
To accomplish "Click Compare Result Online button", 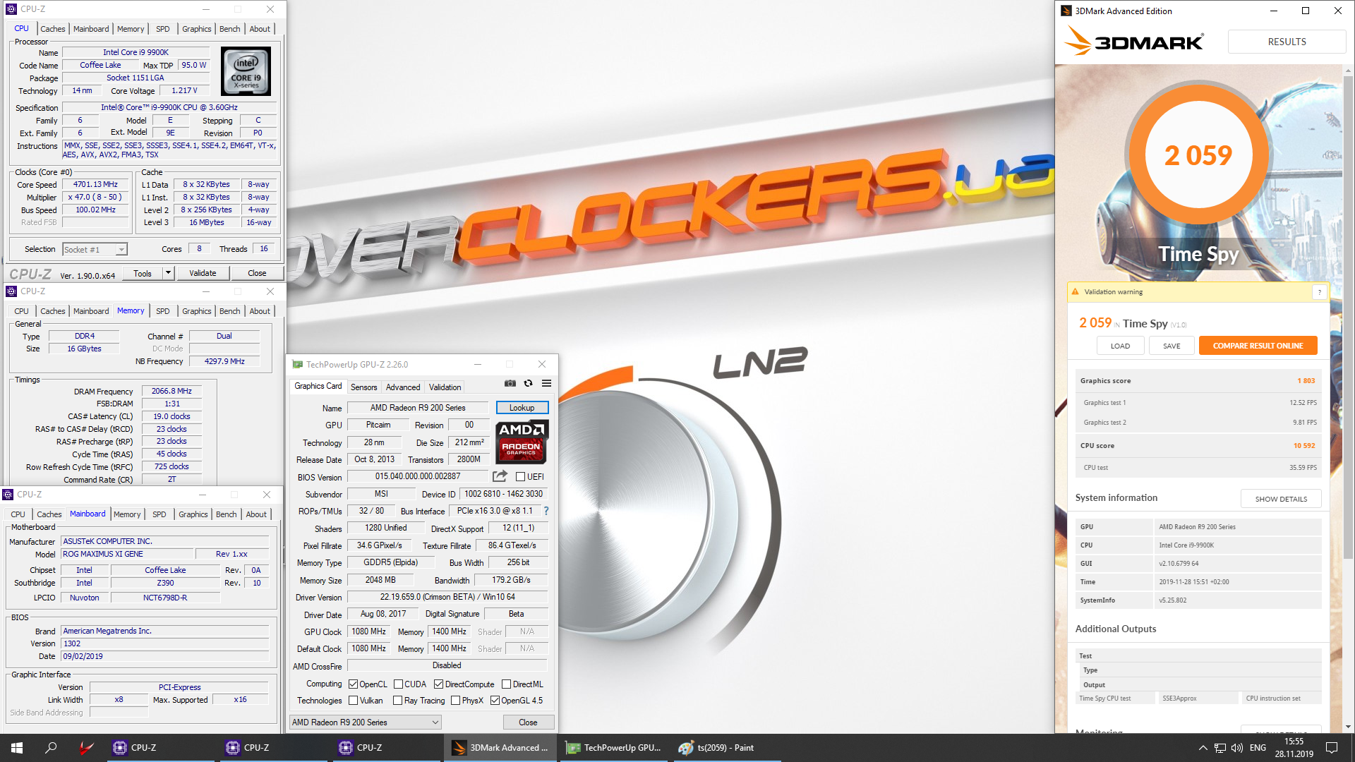I will [1258, 346].
